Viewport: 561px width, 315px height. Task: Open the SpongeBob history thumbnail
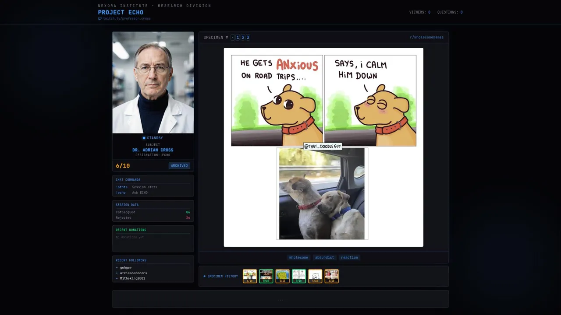point(282,276)
